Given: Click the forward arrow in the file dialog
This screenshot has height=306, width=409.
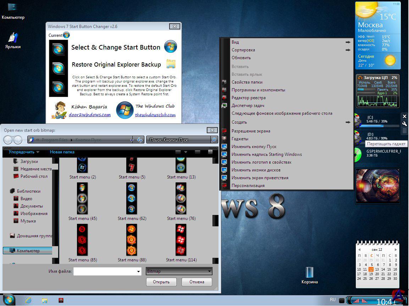Looking at the screenshot, I should point(18,140).
